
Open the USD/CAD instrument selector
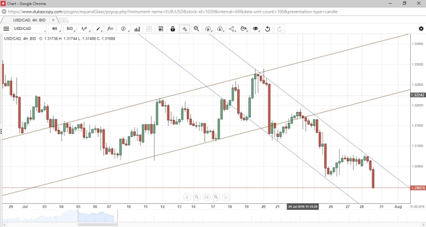click(29, 29)
